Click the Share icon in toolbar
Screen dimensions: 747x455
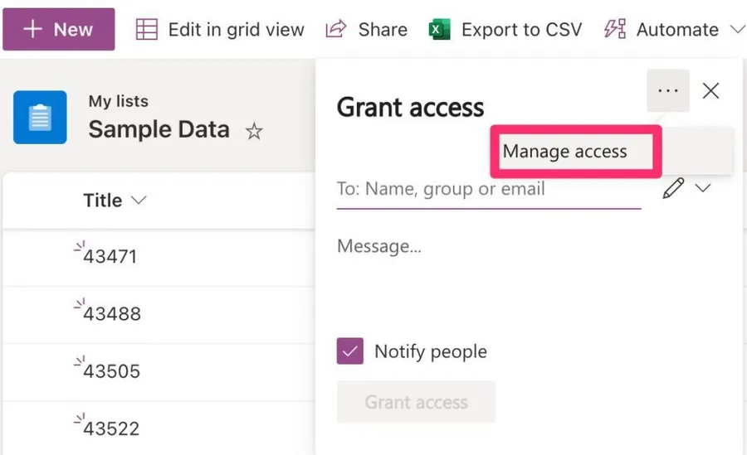tap(335, 30)
